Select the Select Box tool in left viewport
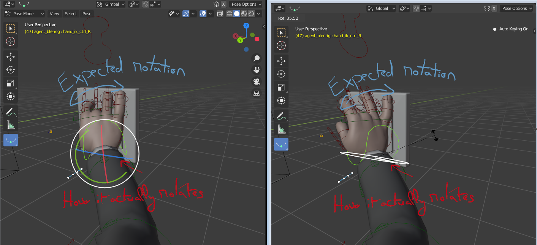 (11, 28)
